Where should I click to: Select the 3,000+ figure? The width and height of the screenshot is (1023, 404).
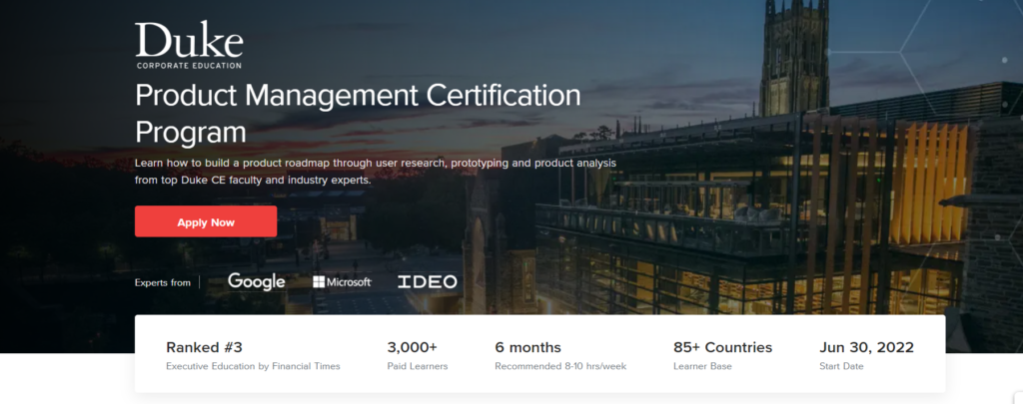pos(414,347)
